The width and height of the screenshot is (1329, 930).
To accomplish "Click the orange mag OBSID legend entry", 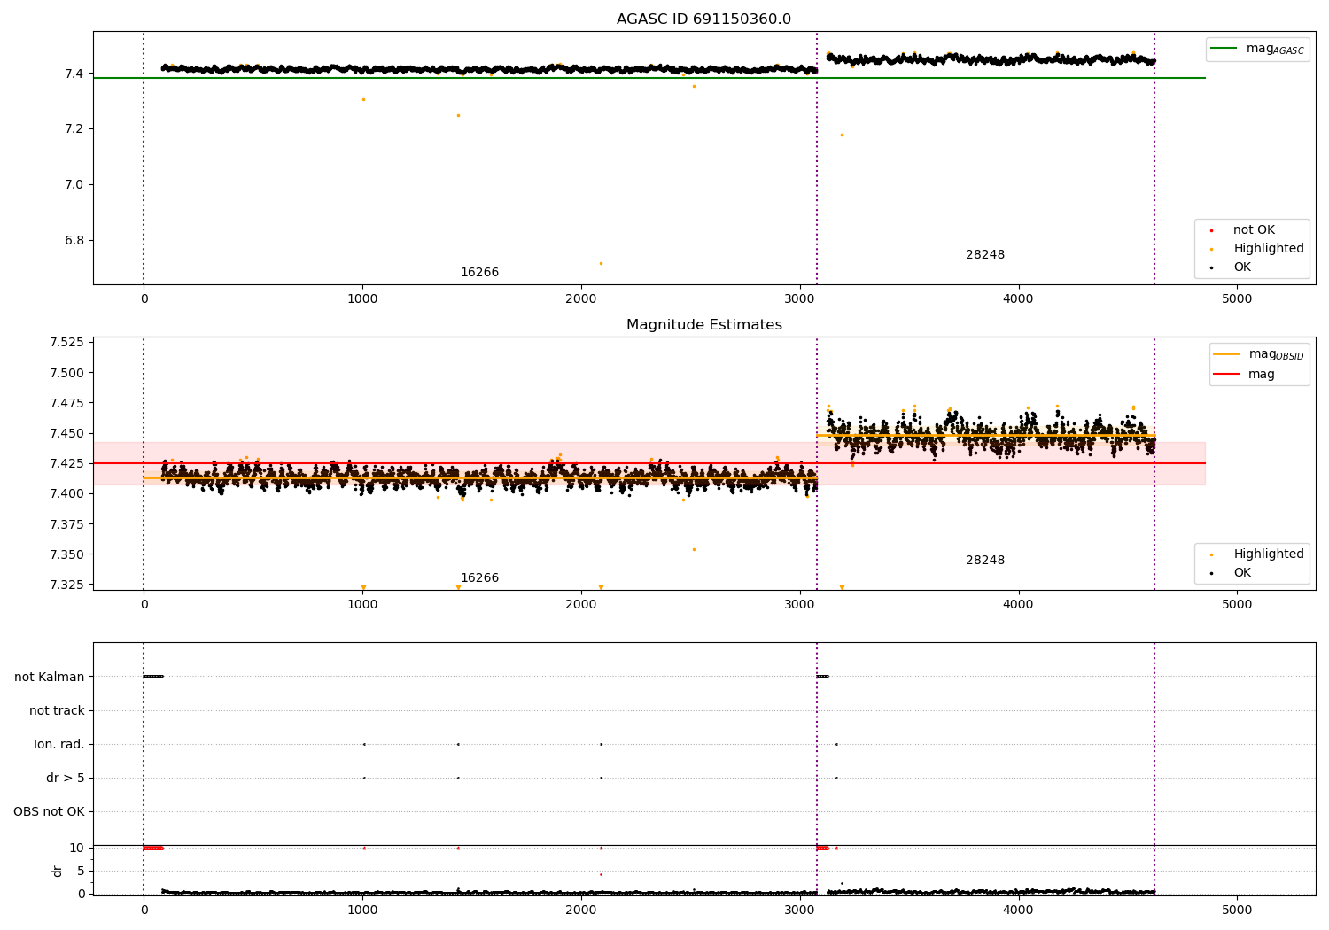I will pos(1259,354).
